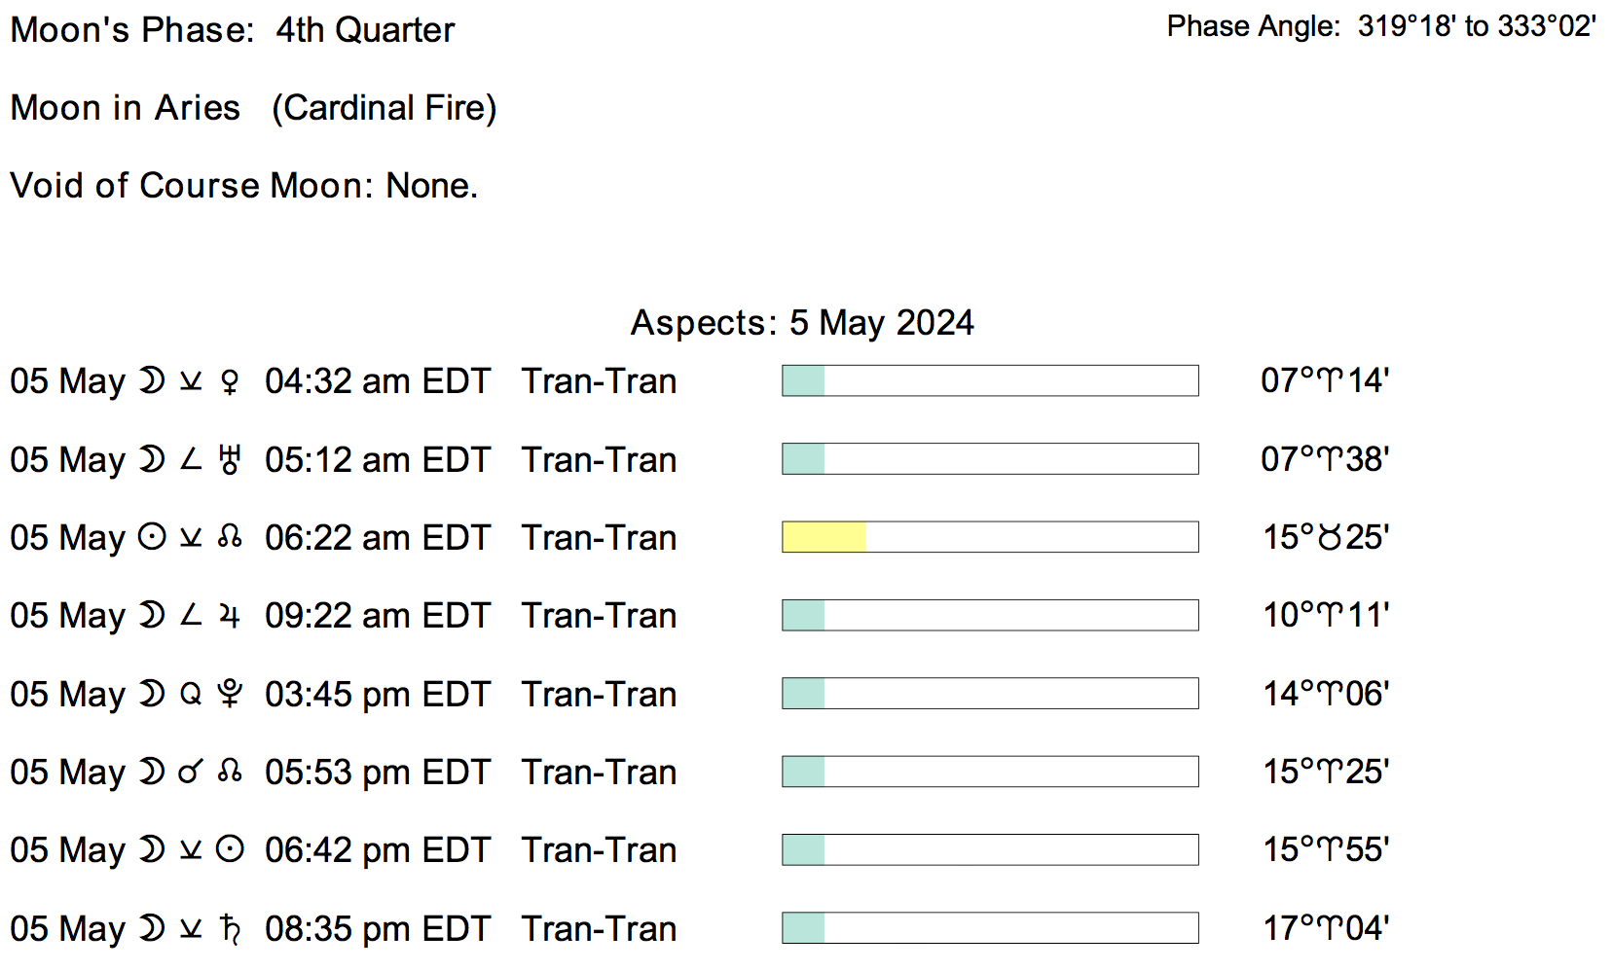1612x971 pixels.
Task: Click the green strength bar in the 04:32 am row
Action: pos(804,380)
